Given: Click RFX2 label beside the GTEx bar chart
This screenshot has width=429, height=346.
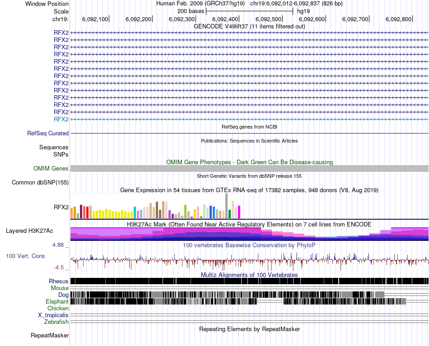Looking at the screenshot, I should [61, 207].
